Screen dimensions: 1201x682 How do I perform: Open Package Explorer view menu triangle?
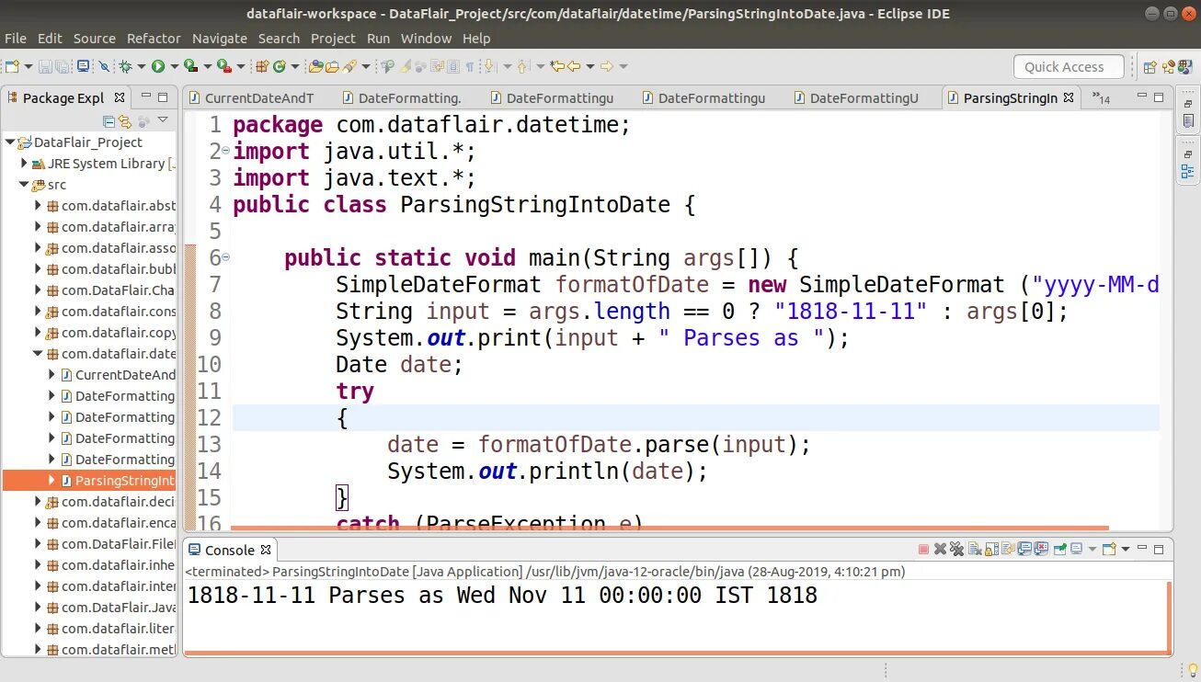(163, 120)
